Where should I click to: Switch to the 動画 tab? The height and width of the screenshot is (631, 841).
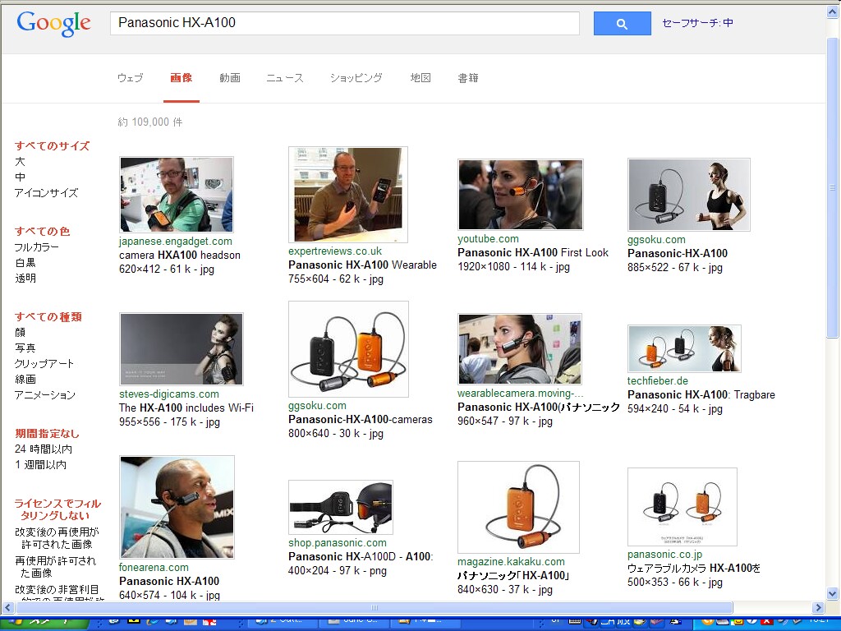pyautogui.click(x=230, y=78)
